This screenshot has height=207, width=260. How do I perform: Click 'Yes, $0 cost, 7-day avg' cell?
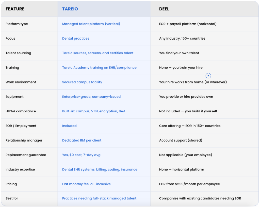(81, 155)
